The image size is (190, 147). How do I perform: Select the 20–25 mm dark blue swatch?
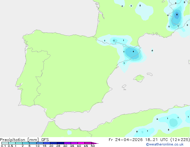[x=54, y=143]
